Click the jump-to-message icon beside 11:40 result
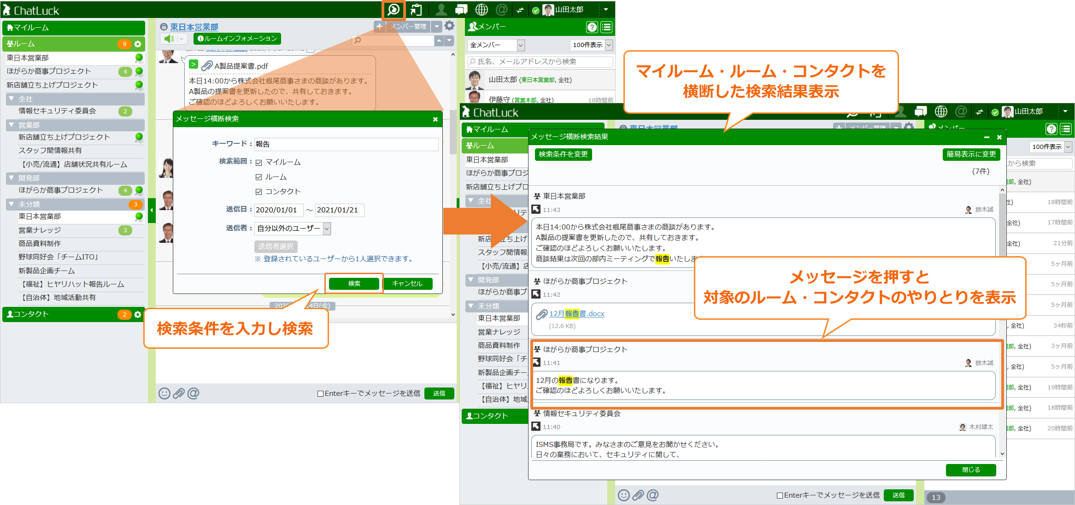Screen dimensions: 1075x505 click(x=536, y=427)
